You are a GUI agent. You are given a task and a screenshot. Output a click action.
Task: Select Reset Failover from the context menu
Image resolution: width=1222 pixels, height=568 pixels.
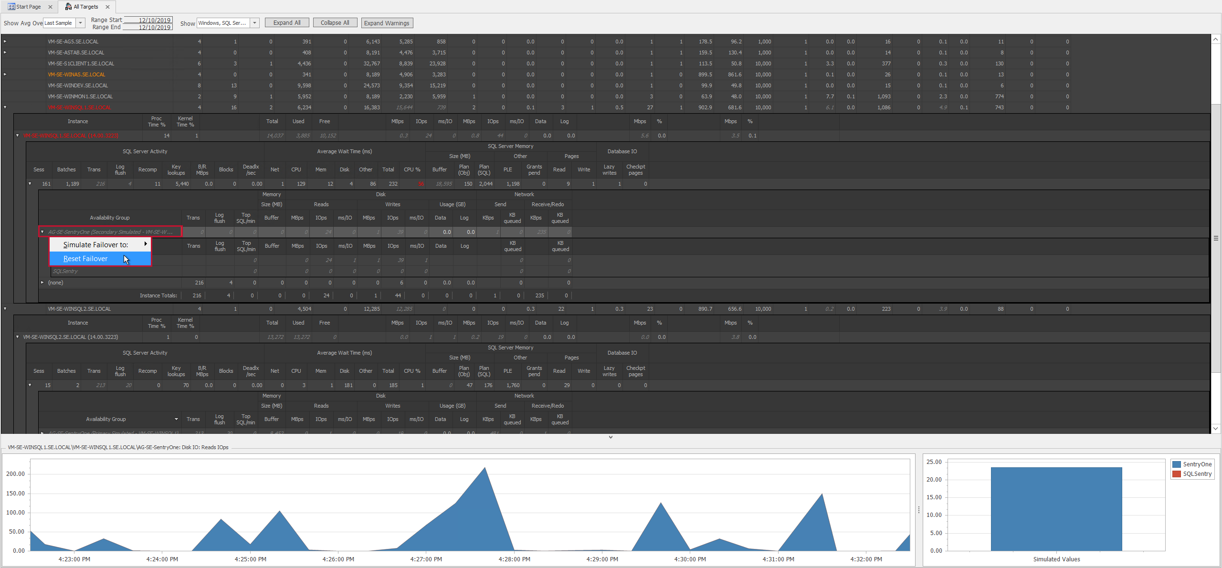point(85,258)
